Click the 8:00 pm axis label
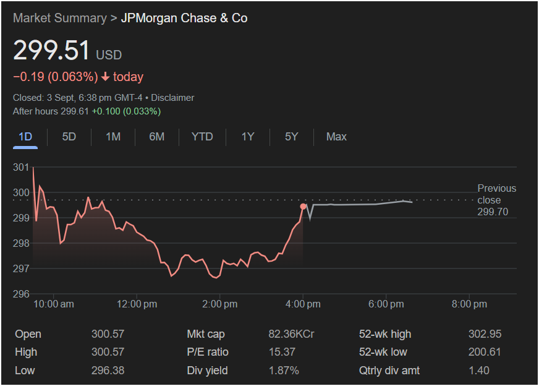Screen dimensions: 539x386 point(469,304)
